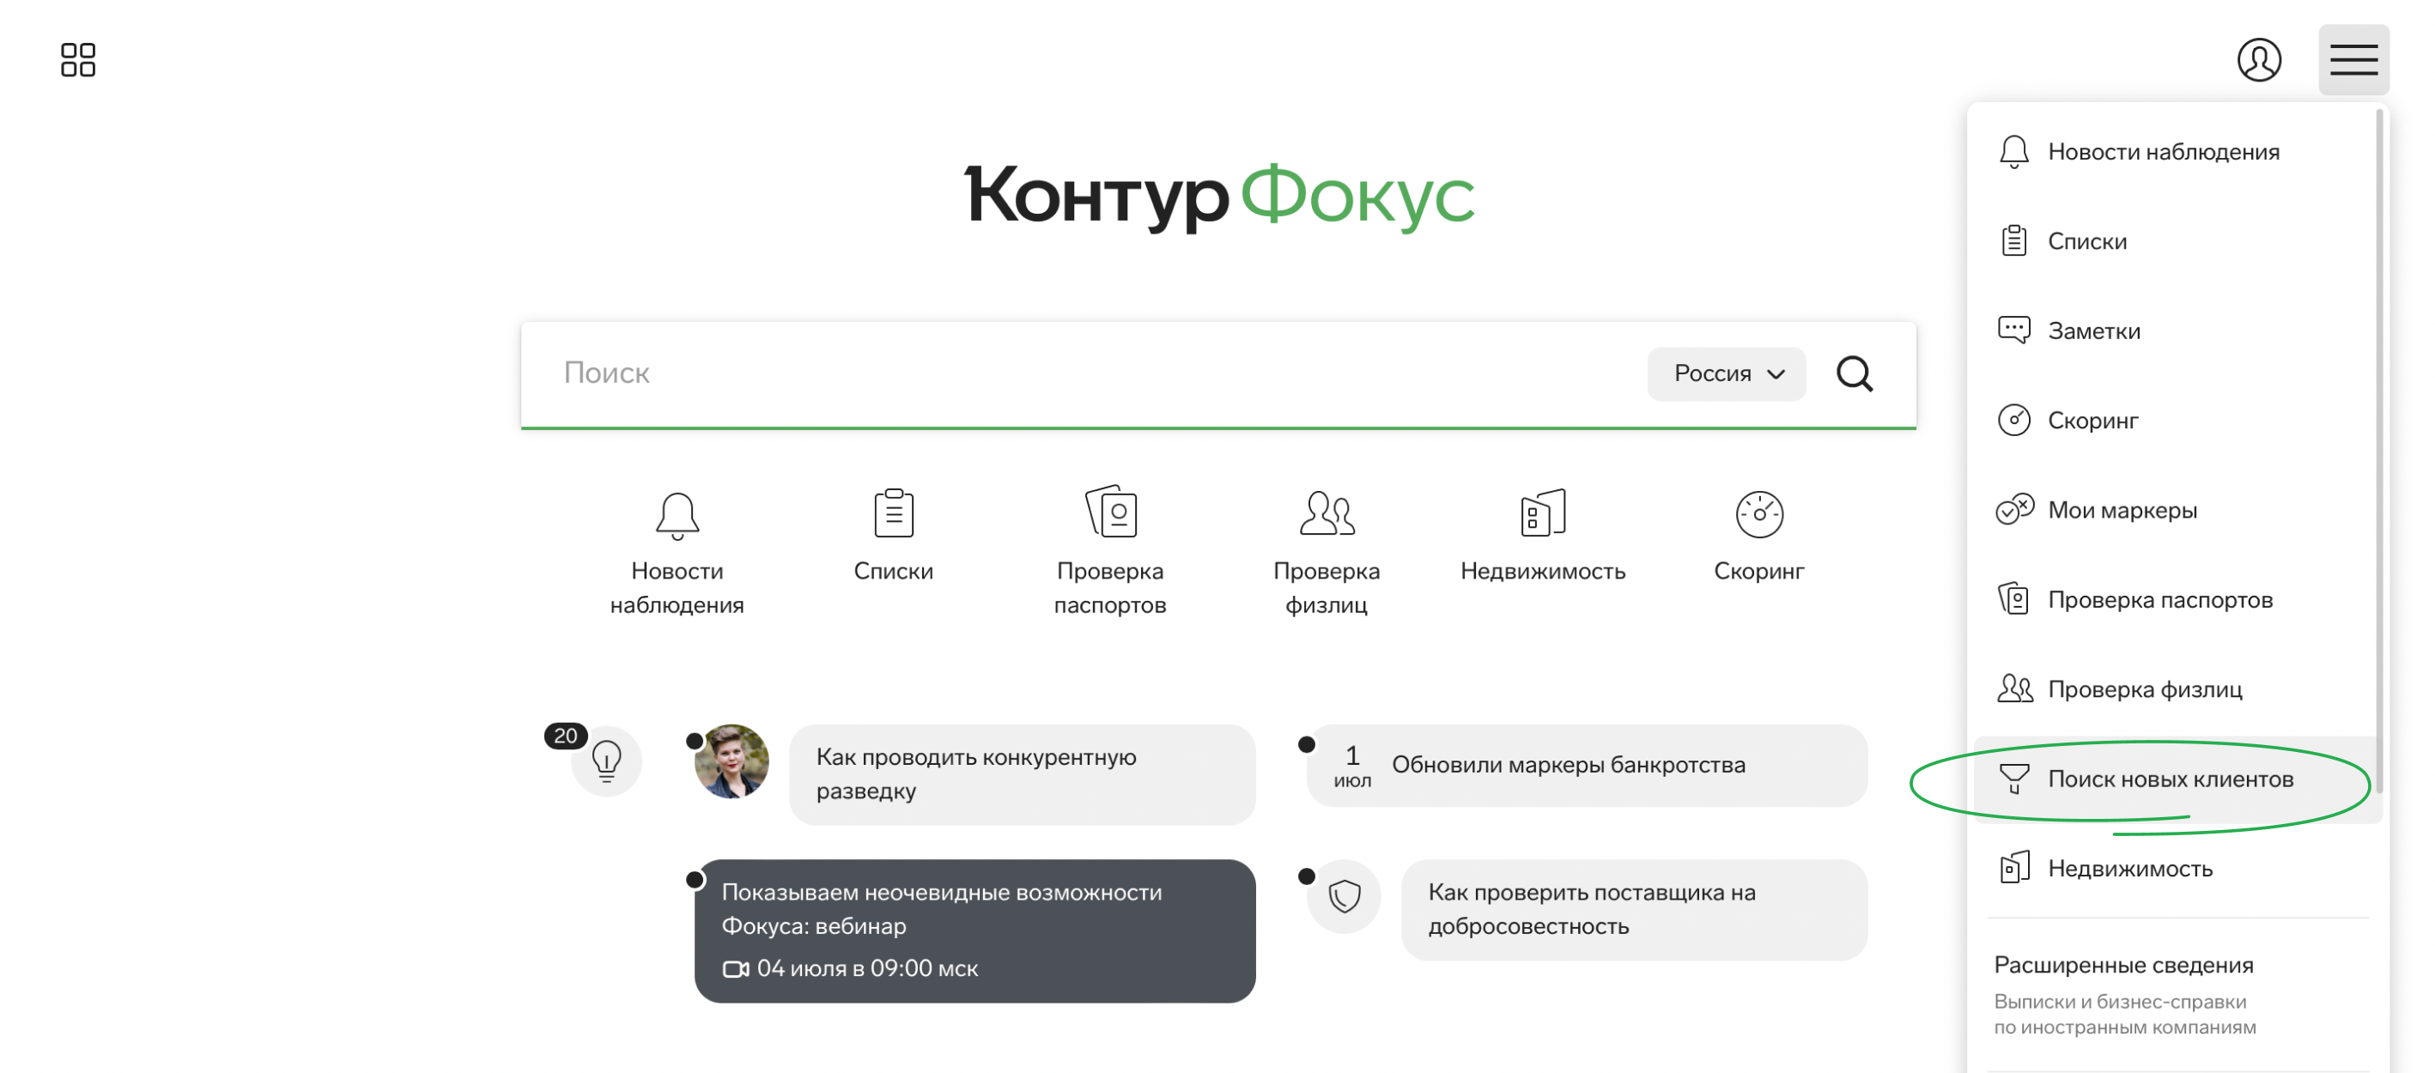
Task: Open the user profile icon
Action: click(x=2258, y=59)
